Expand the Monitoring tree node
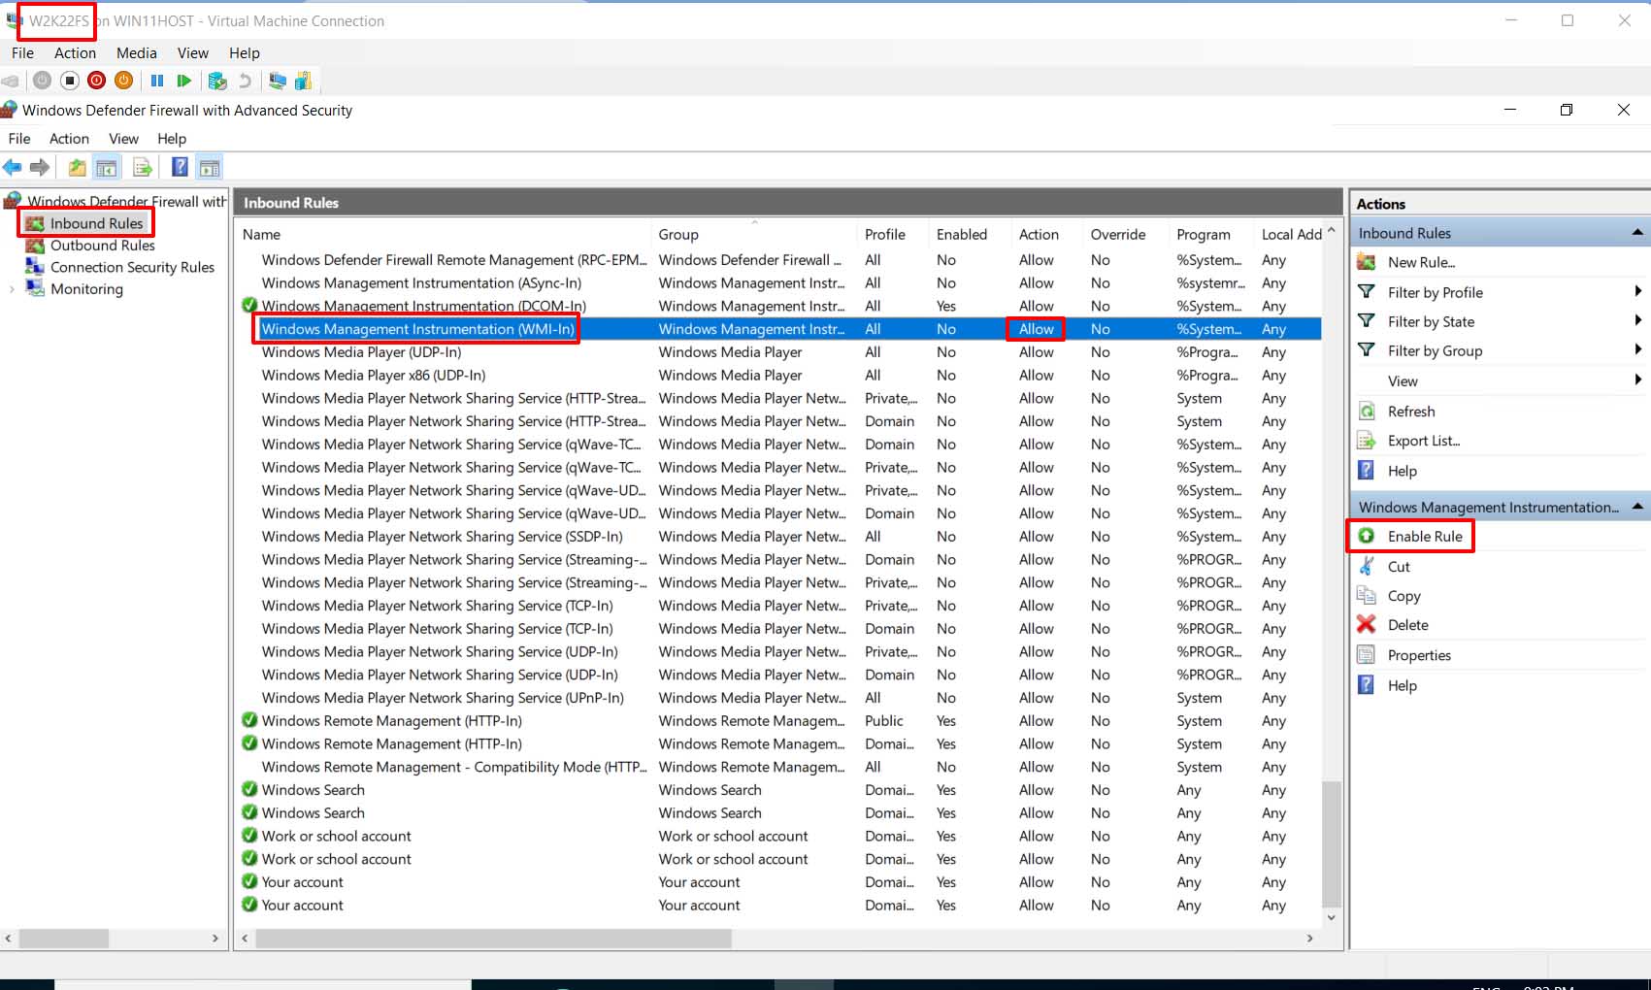The height and width of the screenshot is (990, 1651). 12,289
